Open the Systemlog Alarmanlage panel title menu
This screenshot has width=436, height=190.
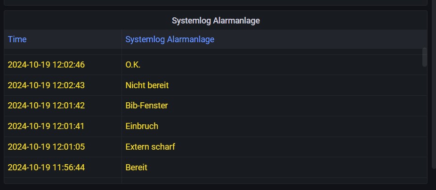coord(216,21)
